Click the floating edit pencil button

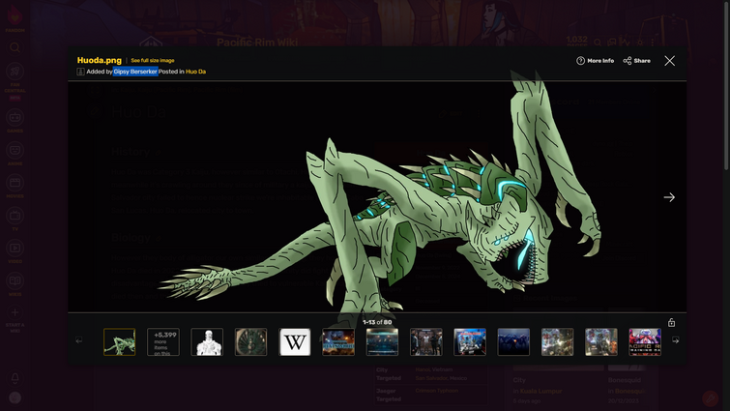click(710, 398)
